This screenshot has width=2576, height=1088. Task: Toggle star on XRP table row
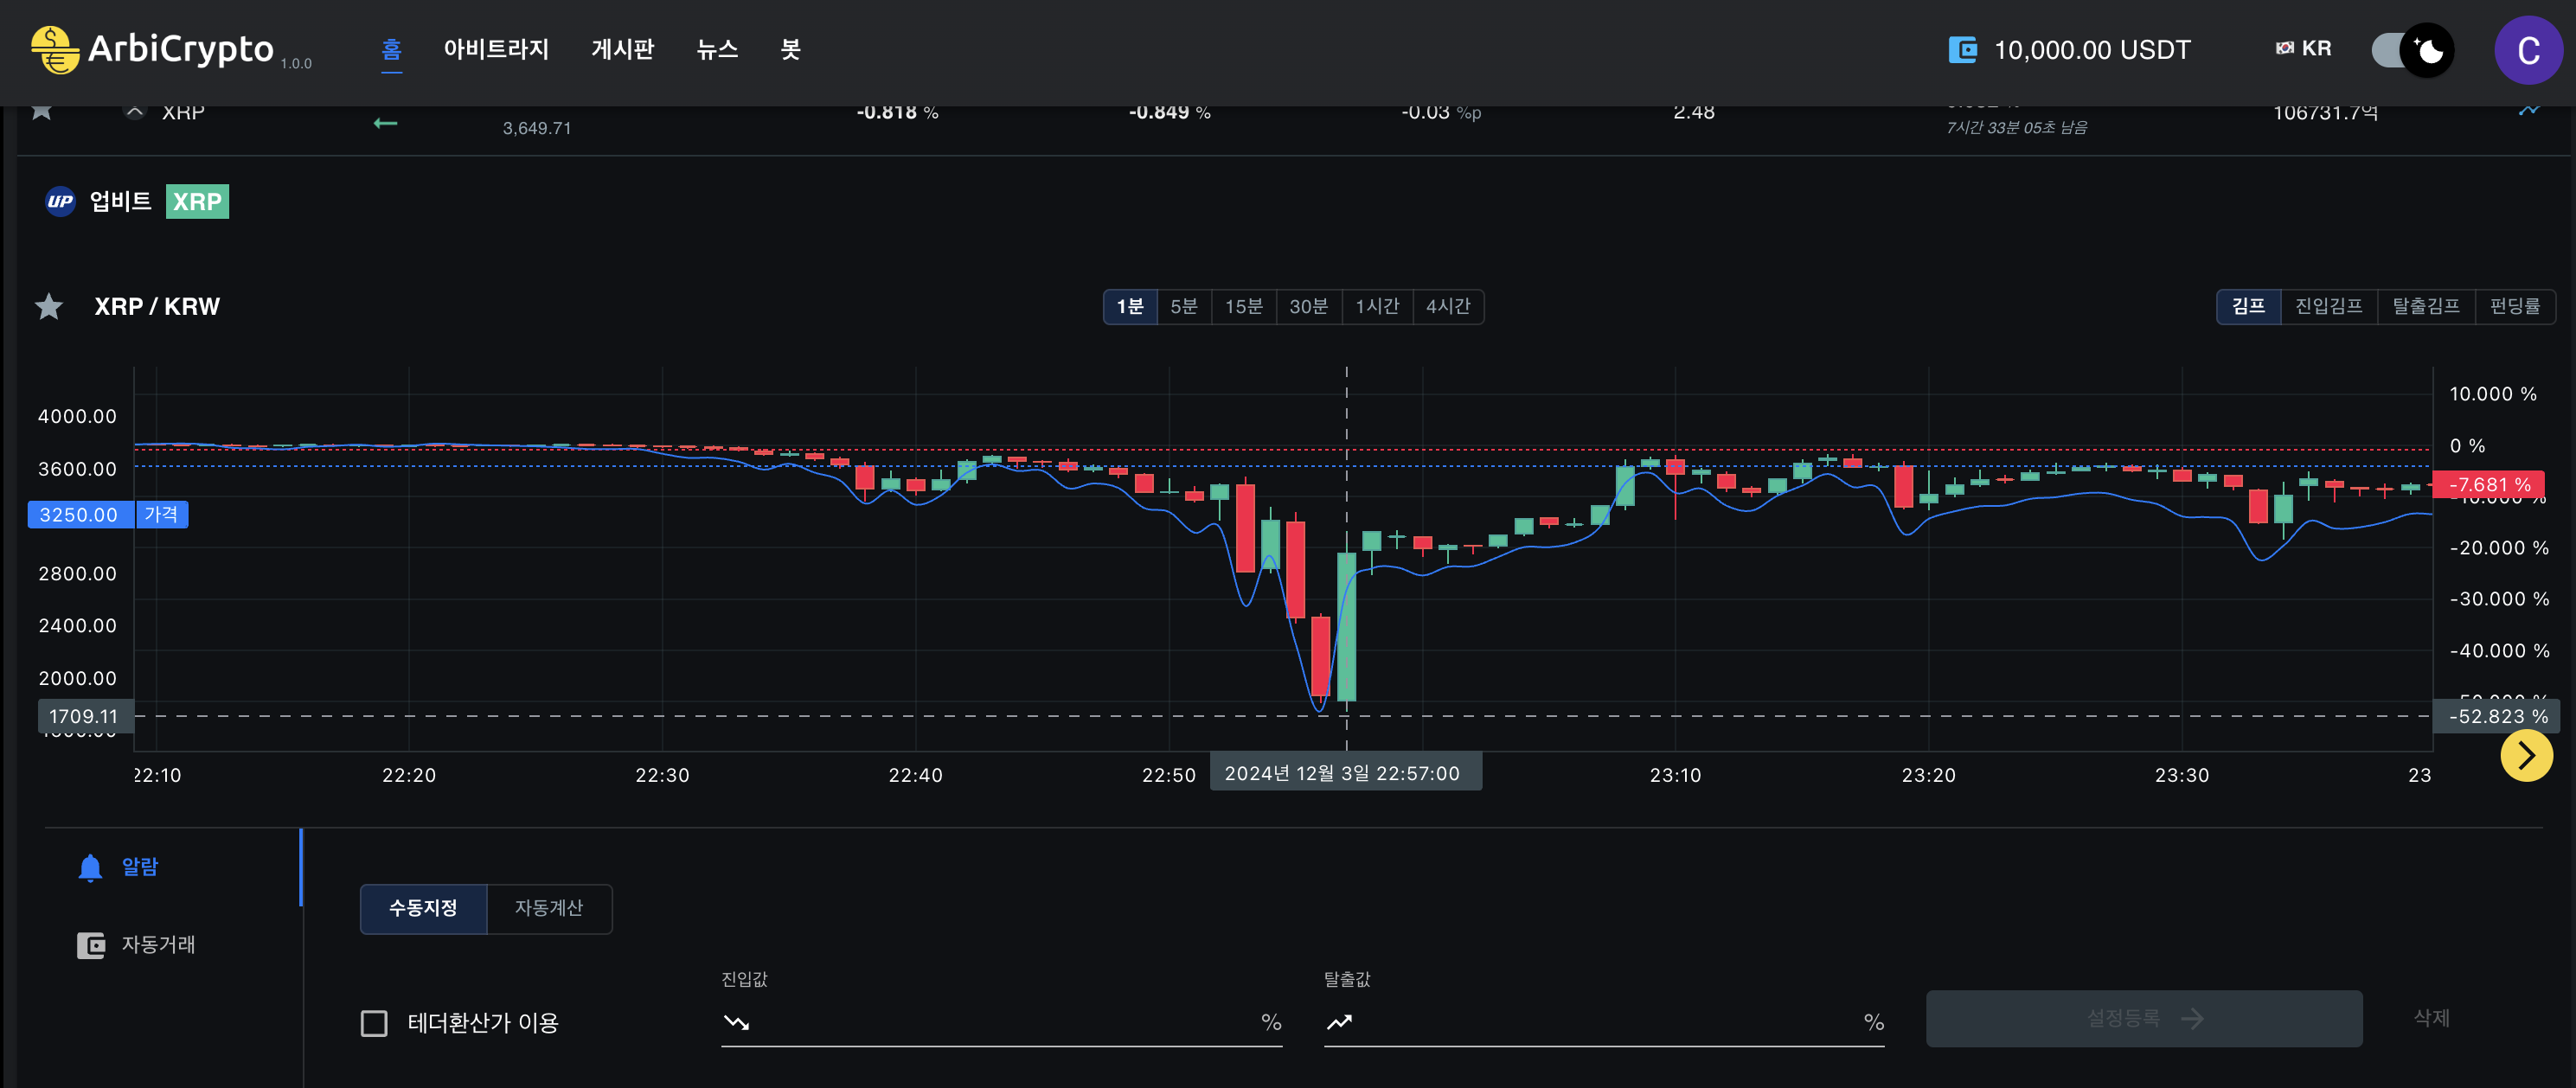coord(42,110)
